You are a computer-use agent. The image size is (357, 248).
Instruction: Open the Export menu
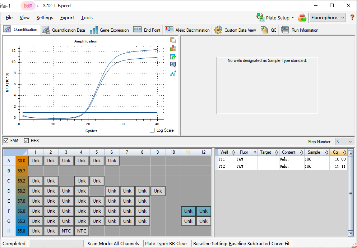[x=67, y=18]
